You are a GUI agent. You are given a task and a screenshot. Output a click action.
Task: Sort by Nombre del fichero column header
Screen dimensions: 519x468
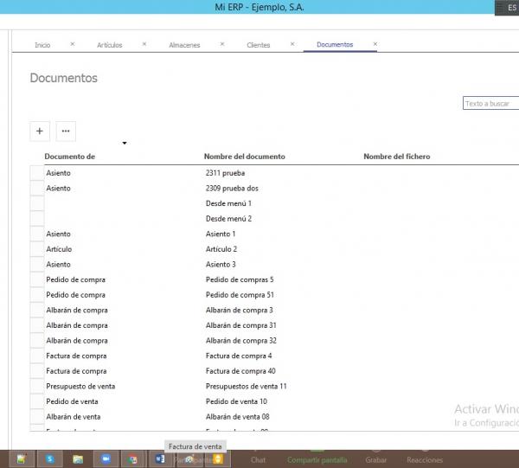coord(397,157)
